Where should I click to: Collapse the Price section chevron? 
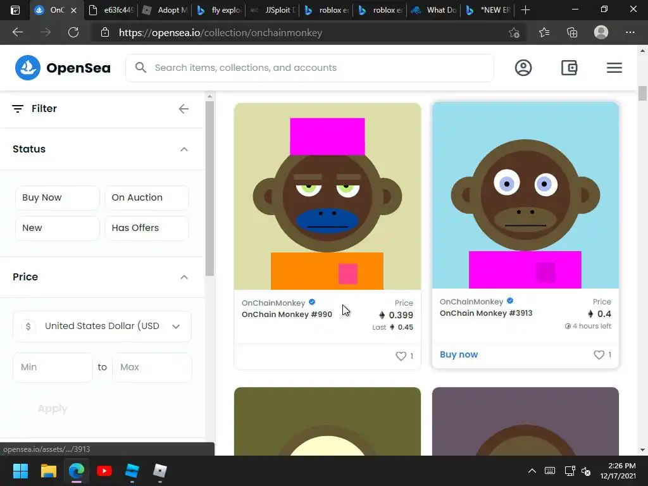tap(184, 277)
